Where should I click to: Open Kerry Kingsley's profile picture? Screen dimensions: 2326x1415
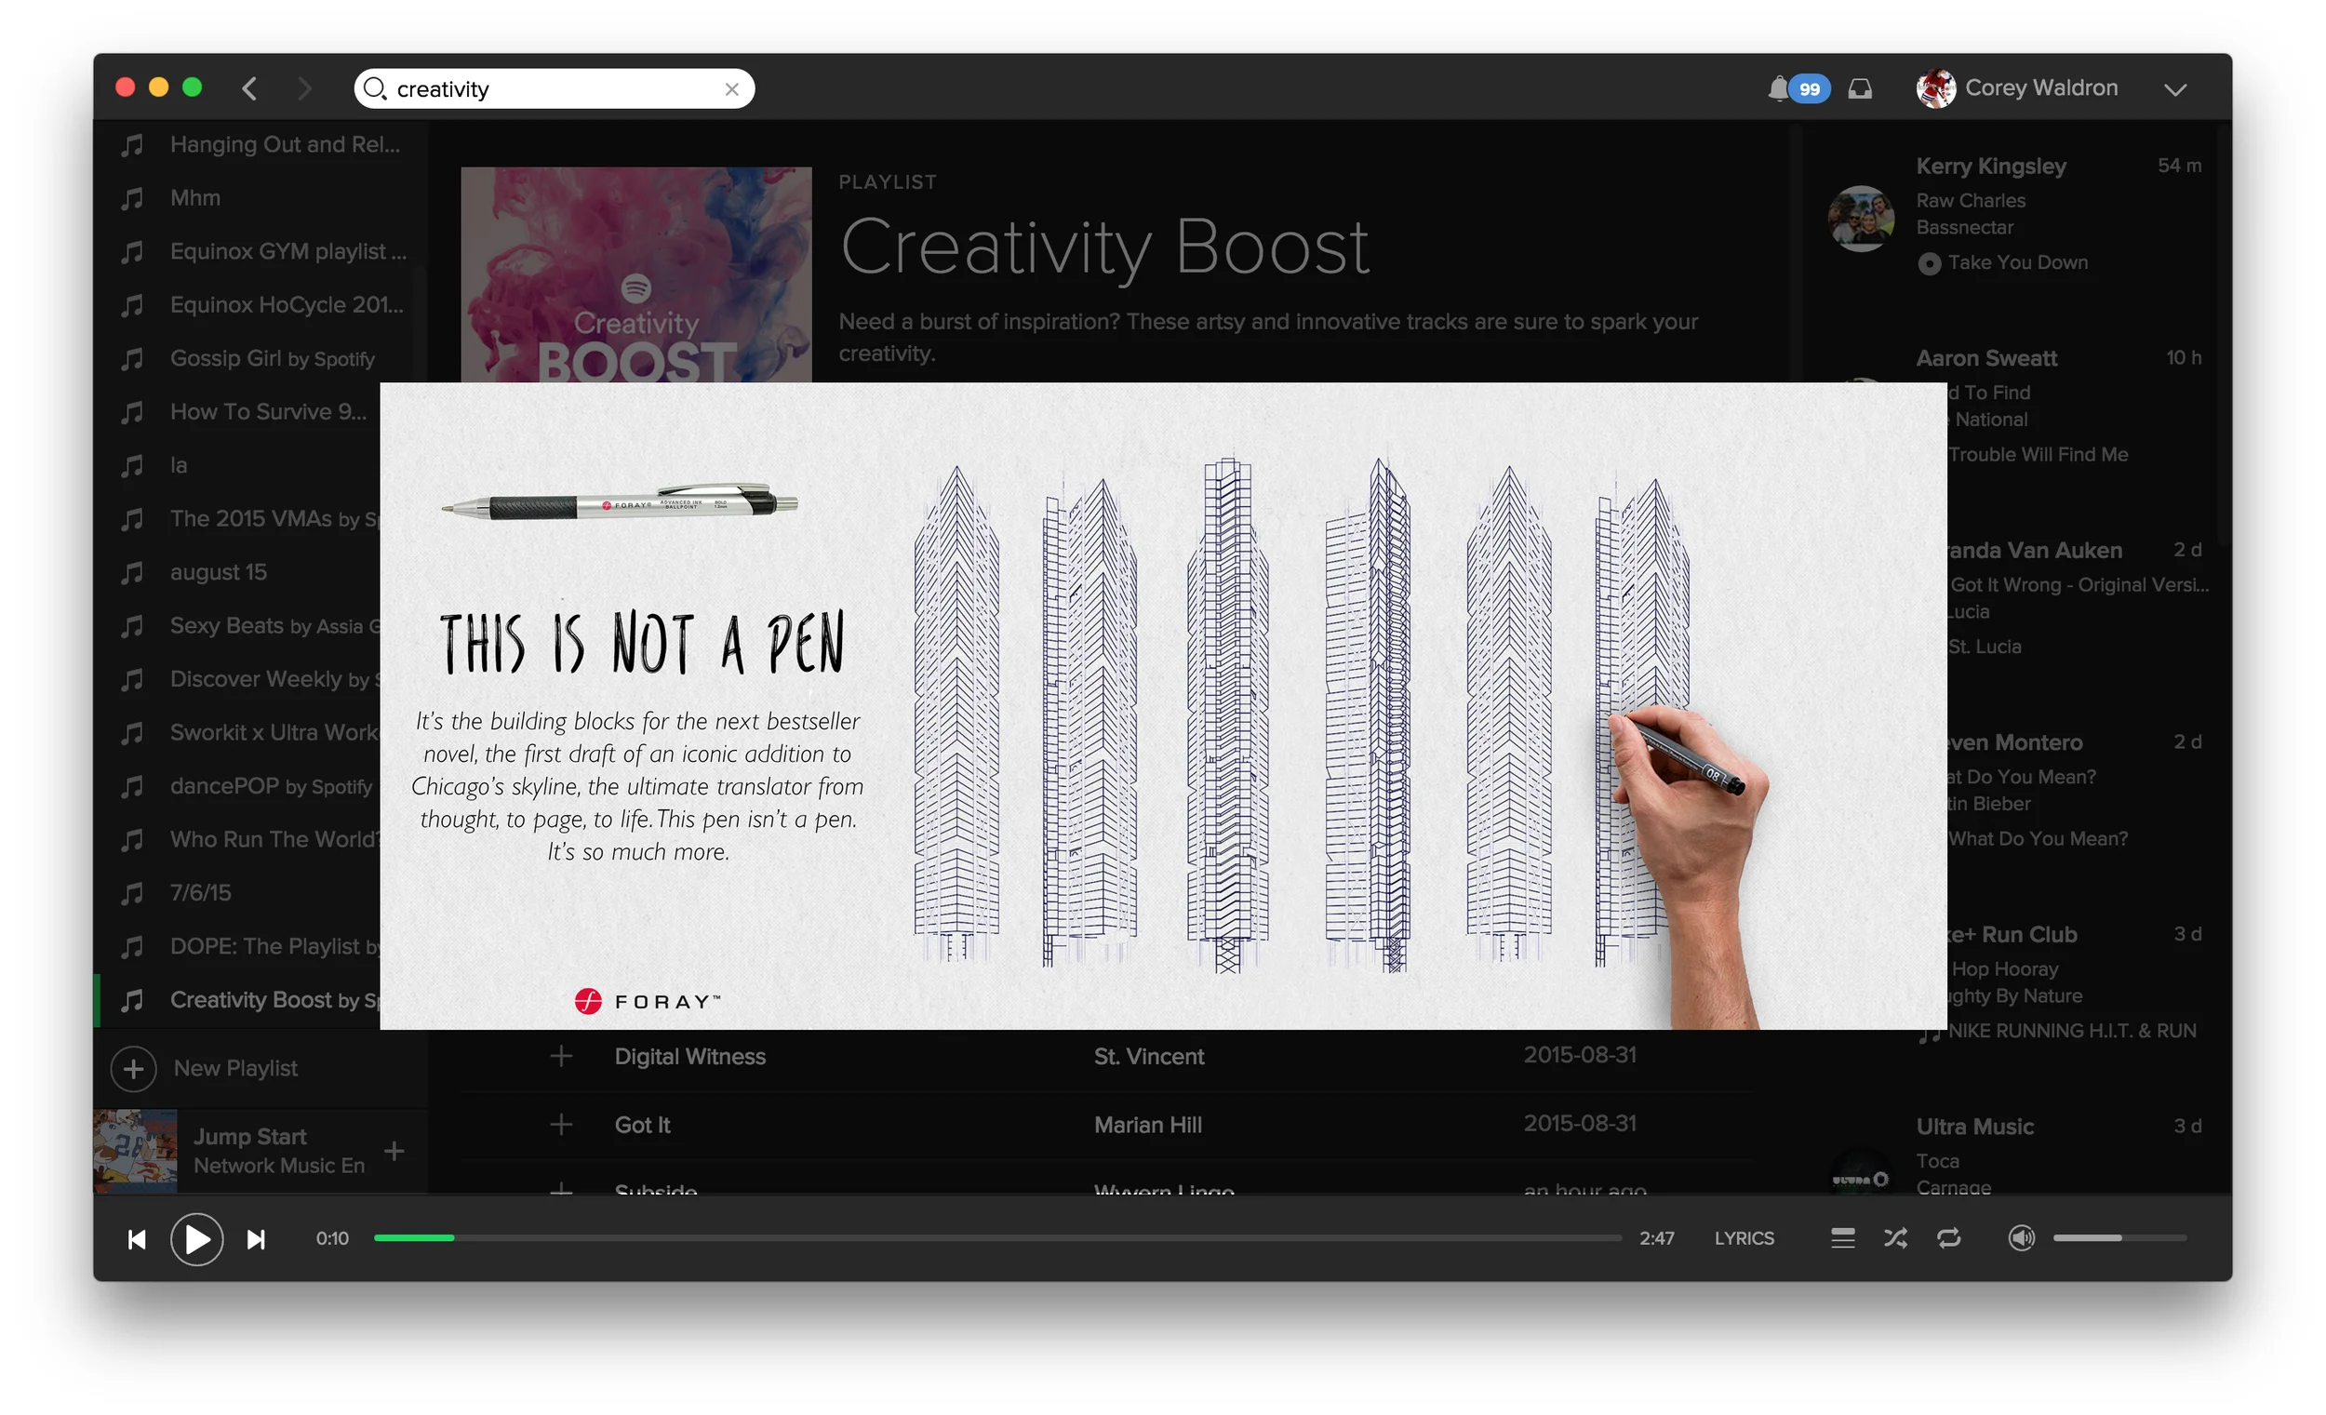(x=1861, y=218)
